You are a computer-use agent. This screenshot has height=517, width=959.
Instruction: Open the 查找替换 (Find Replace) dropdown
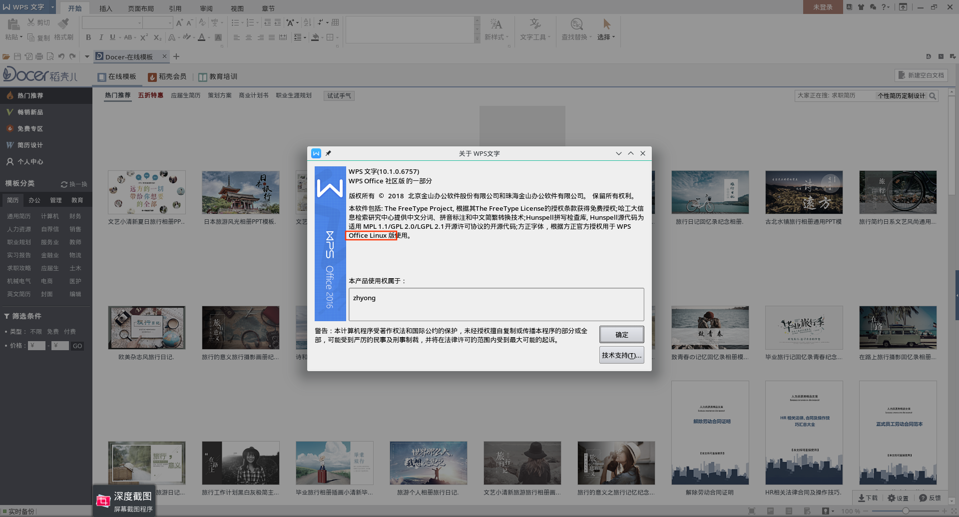click(x=576, y=37)
